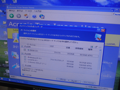Click the grey Forward arrow toolbar icon
This screenshot has width=120, height=90.
[x=18, y=16]
